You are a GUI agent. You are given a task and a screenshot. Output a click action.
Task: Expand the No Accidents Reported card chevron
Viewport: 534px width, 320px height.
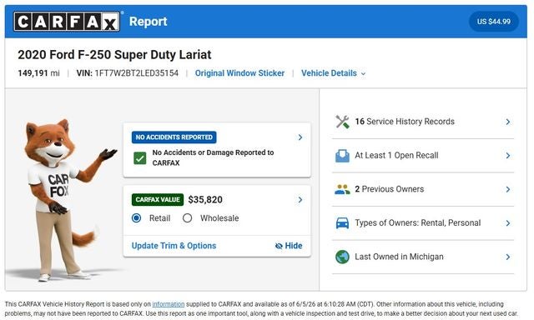tap(300, 137)
